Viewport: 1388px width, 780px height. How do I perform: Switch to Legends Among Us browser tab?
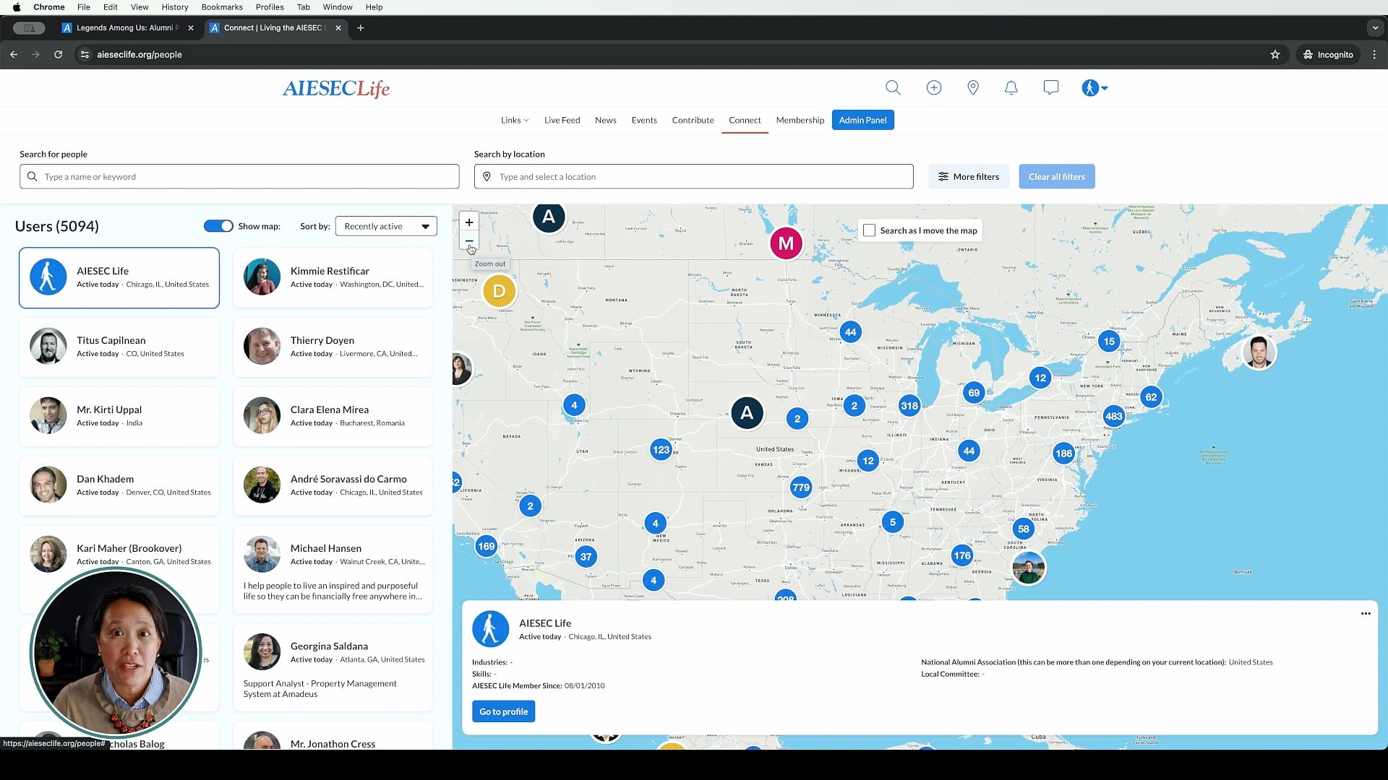tap(127, 28)
